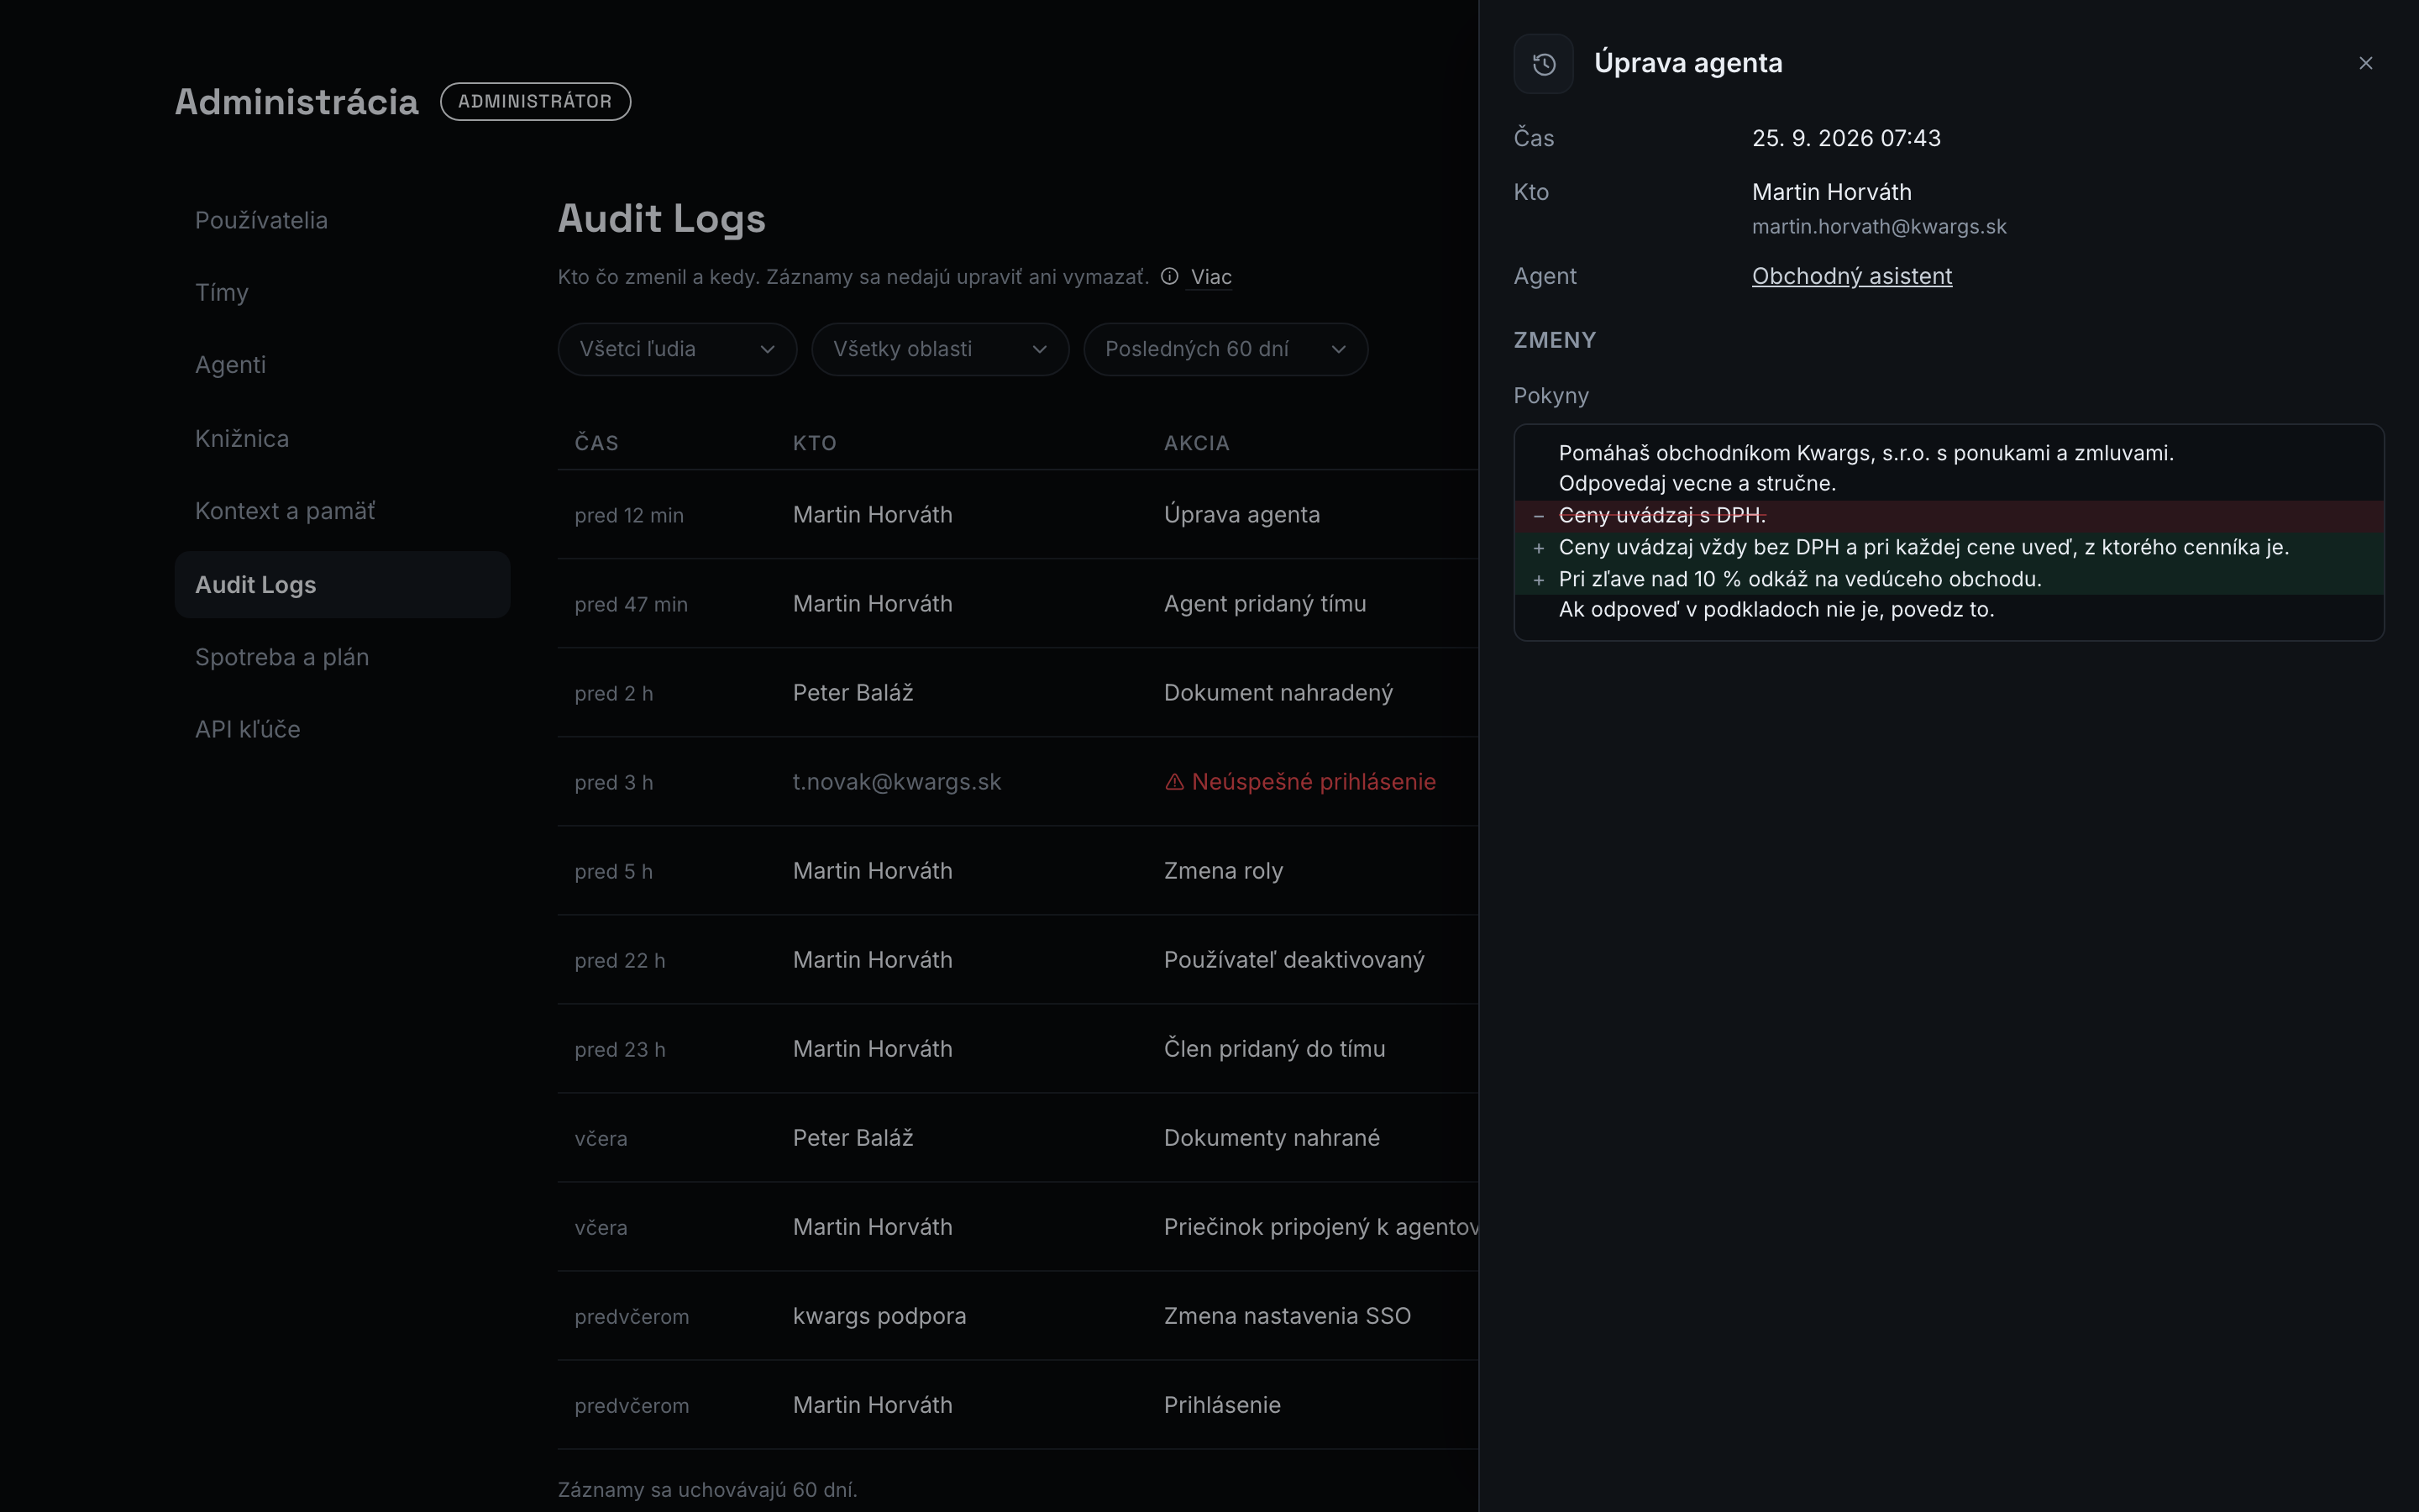Click kwargs podpora in the Kto column
Screen dimensions: 2419x1512
click(x=879, y=1316)
